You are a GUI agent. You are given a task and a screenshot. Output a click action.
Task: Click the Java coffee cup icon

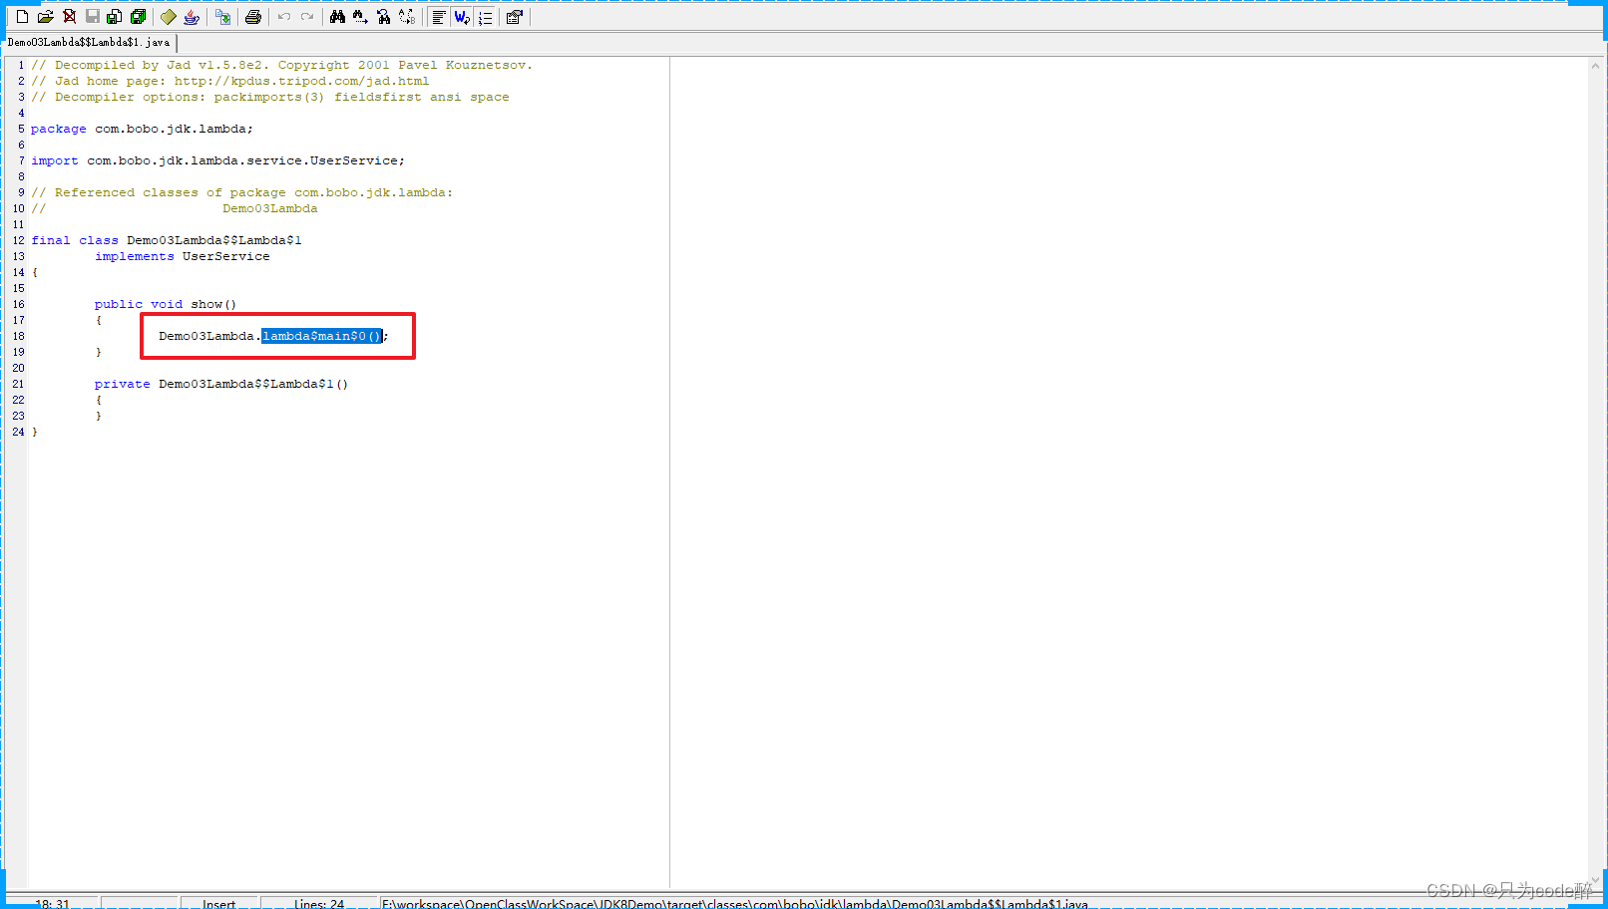click(x=192, y=17)
